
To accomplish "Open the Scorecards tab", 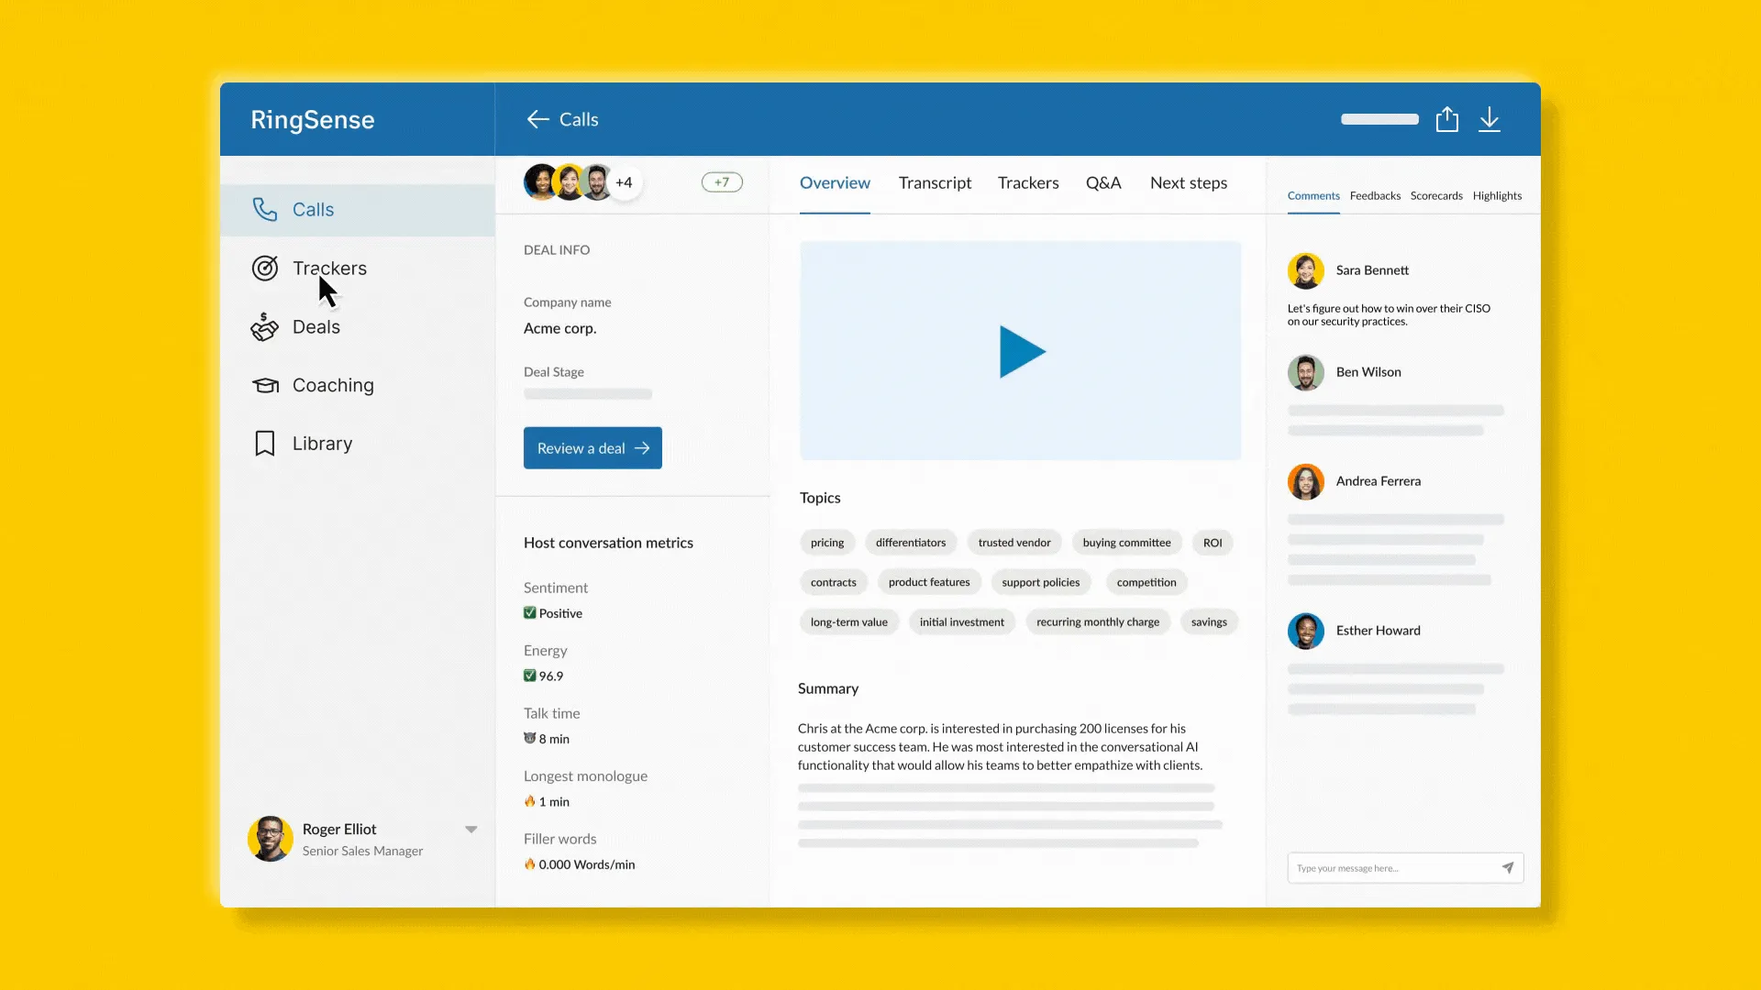I will (x=1435, y=195).
